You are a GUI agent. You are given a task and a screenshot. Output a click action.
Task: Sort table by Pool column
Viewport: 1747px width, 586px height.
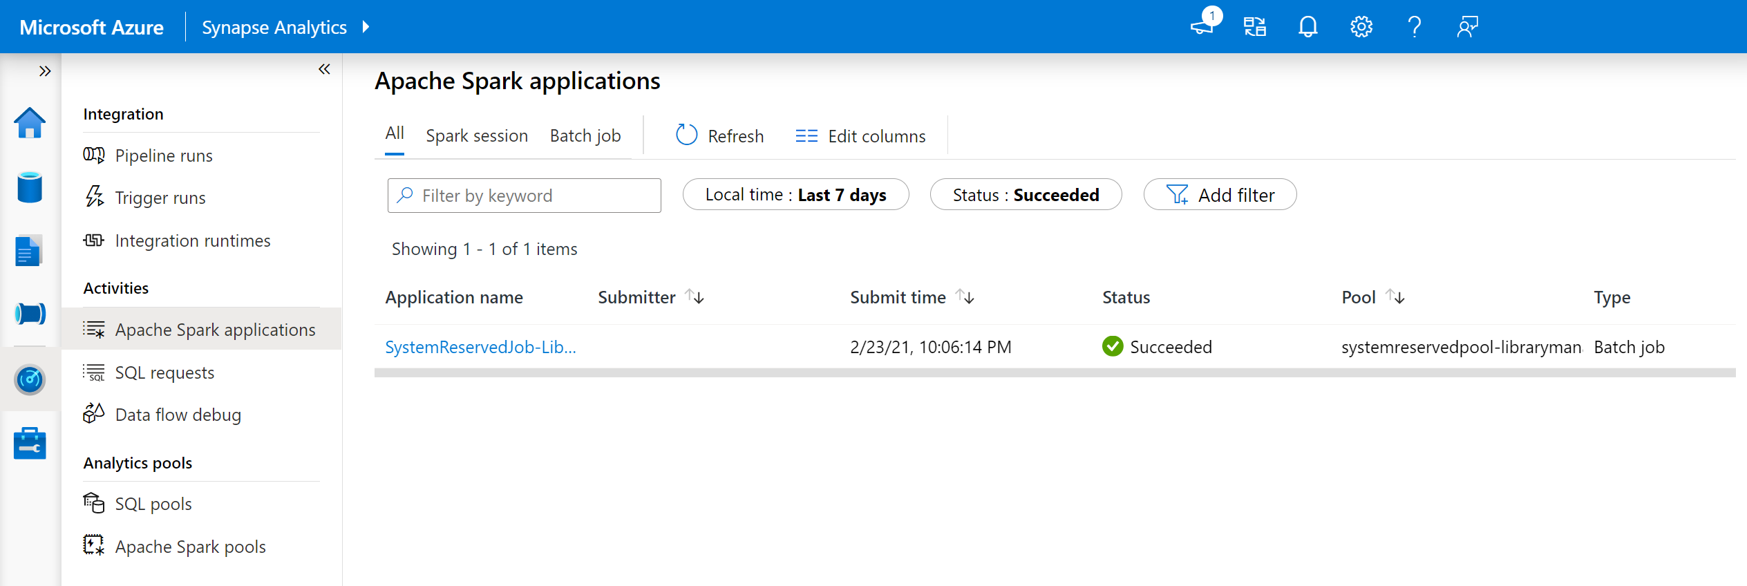(1395, 297)
